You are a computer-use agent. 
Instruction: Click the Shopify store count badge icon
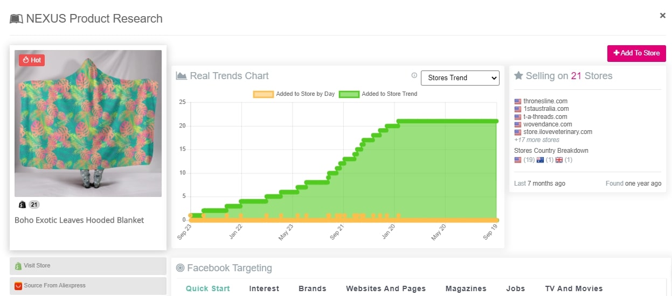pyautogui.click(x=22, y=205)
